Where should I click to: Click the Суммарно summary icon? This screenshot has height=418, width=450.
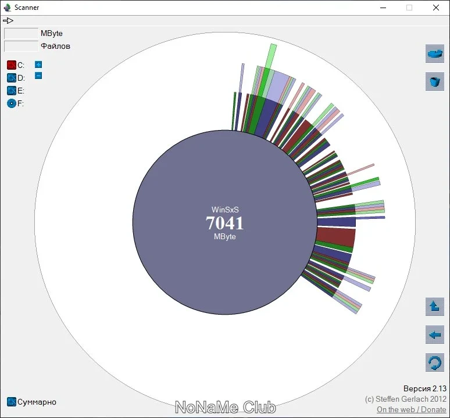pos(12,402)
